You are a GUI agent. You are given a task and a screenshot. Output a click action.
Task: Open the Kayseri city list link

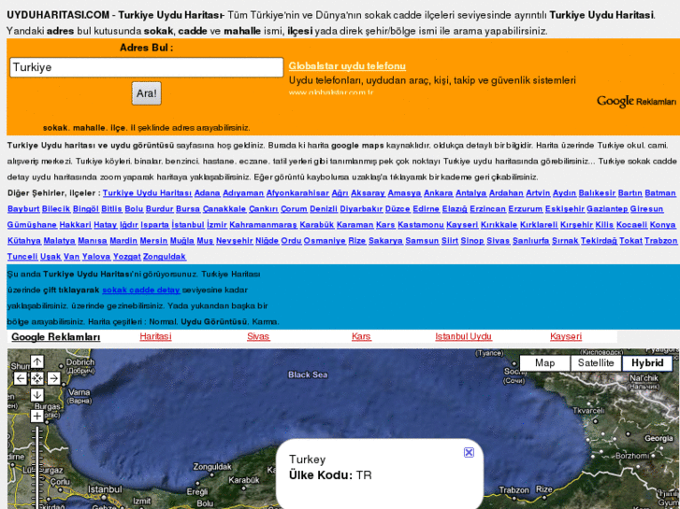click(462, 225)
